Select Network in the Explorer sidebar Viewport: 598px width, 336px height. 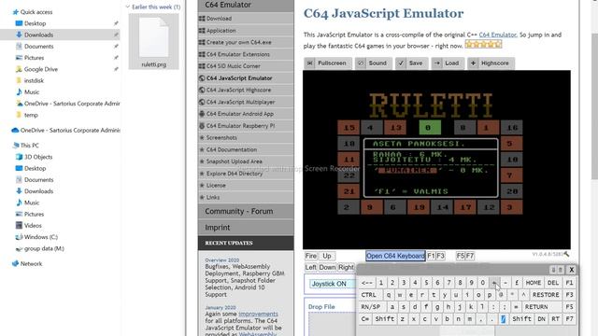coord(31,263)
